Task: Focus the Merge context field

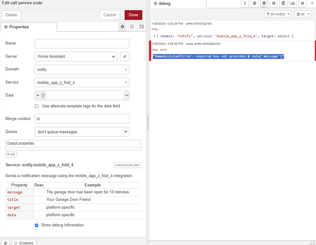Action: coord(82,119)
